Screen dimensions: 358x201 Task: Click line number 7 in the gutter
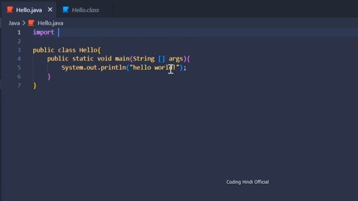pos(19,85)
